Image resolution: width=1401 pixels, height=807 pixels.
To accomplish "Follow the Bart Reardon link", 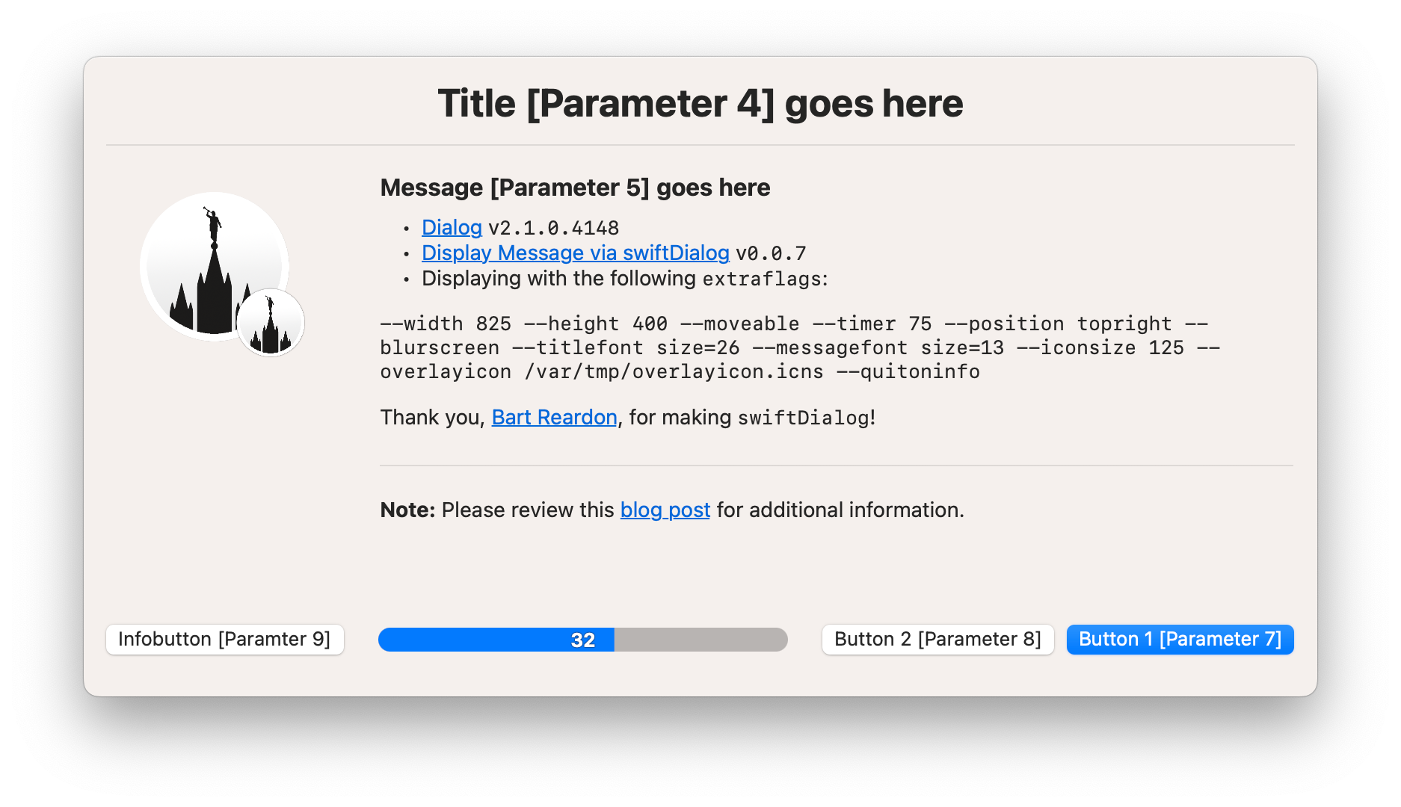I will pos(554,417).
